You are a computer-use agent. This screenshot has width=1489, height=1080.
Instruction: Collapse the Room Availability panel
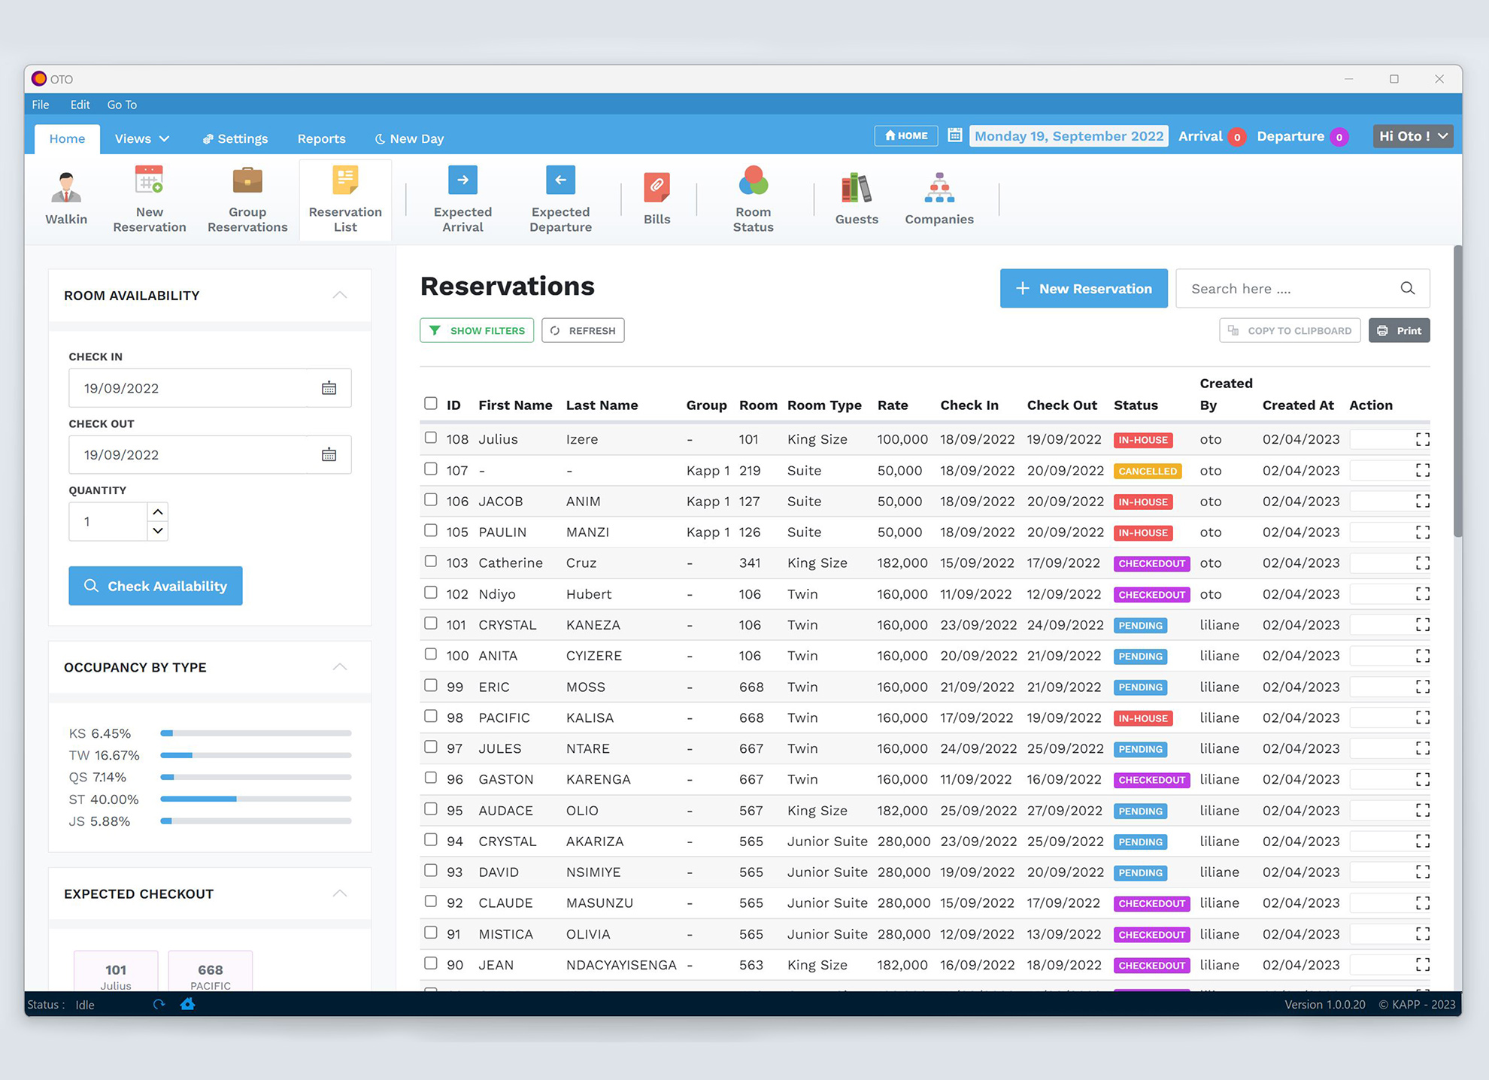(340, 295)
